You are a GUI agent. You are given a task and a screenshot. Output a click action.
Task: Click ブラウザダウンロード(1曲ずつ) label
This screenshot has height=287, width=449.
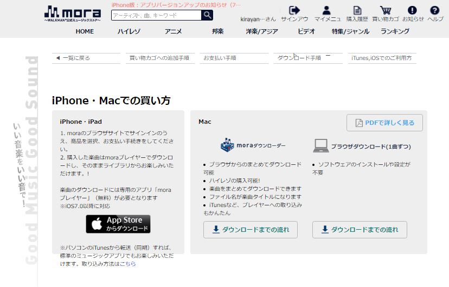(371, 146)
